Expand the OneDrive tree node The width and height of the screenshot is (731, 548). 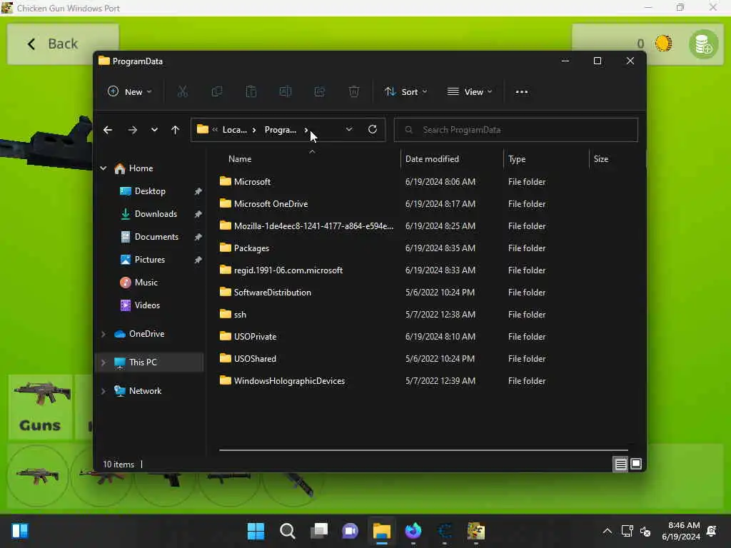click(104, 334)
